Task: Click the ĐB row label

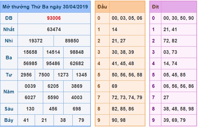Action: tap(9, 18)
